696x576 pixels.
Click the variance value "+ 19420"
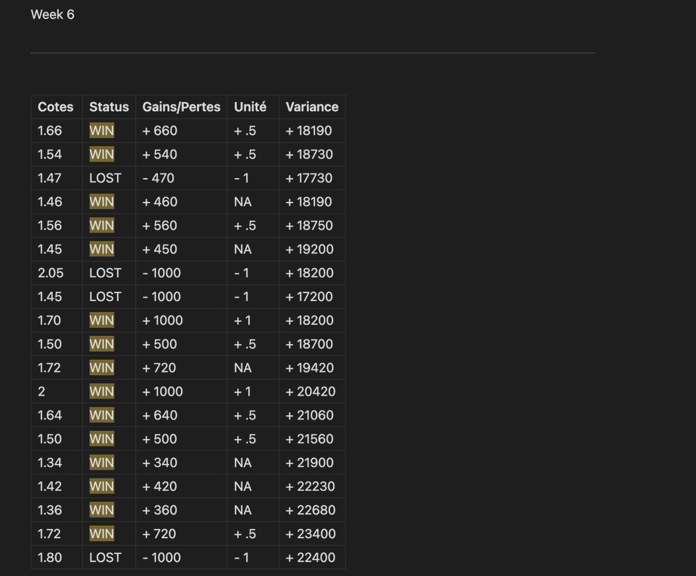(x=310, y=368)
